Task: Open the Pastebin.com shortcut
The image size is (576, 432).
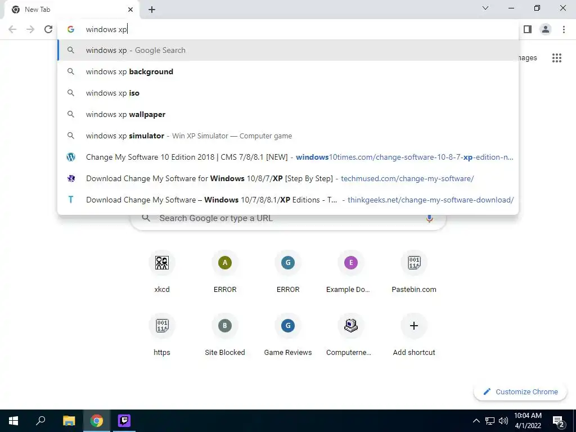Action: pos(414,272)
